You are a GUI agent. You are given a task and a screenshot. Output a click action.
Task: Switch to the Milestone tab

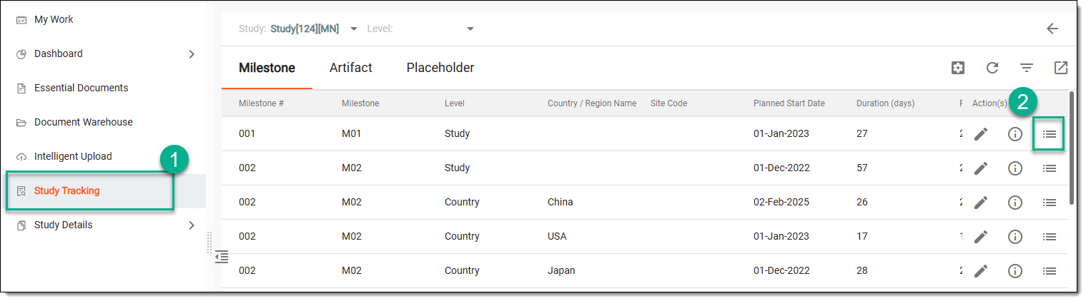267,68
